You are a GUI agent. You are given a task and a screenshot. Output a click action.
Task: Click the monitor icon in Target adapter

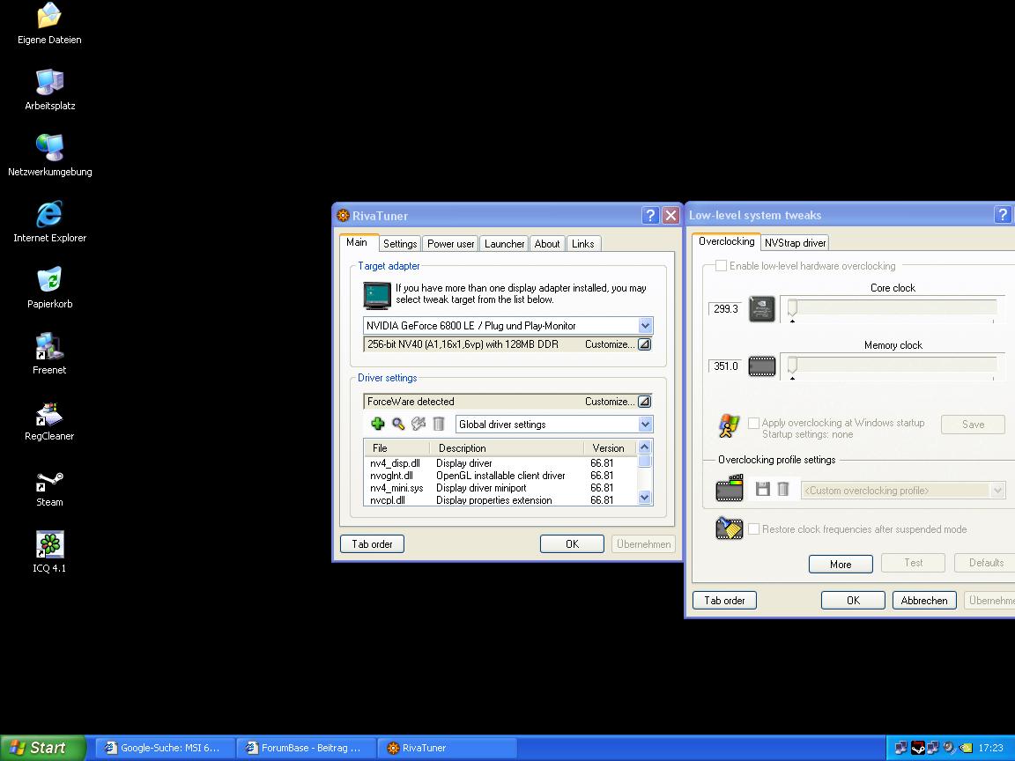click(x=377, y=296)
